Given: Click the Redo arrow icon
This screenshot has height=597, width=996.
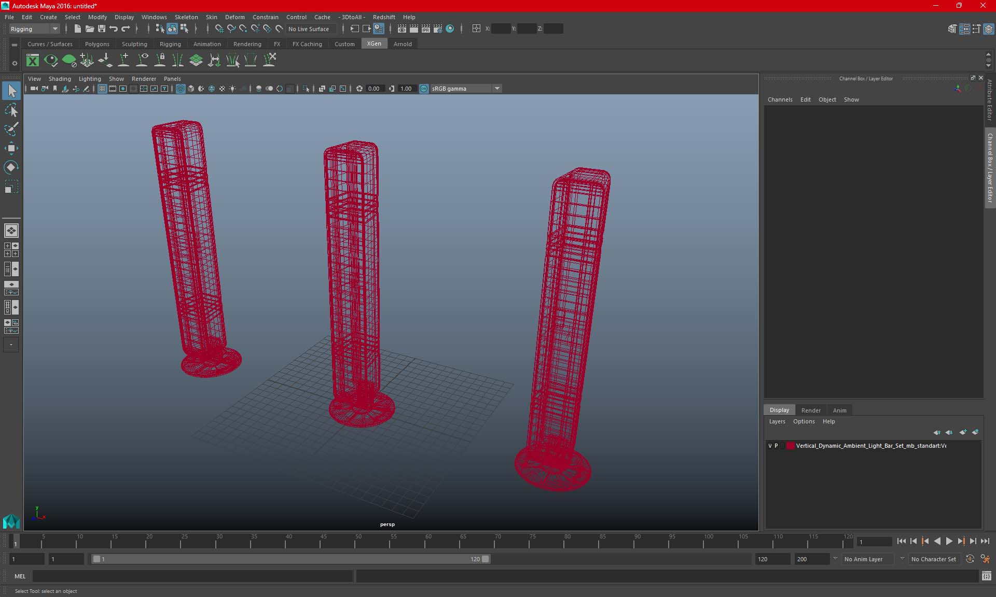Looking at the screenshot, I should click(x=126, y=29).
